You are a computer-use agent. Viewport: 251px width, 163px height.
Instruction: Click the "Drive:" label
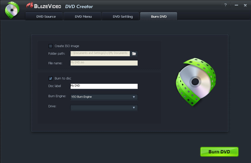52,106
